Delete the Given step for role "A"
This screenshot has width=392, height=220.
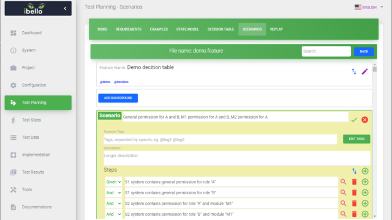point(354,182)
